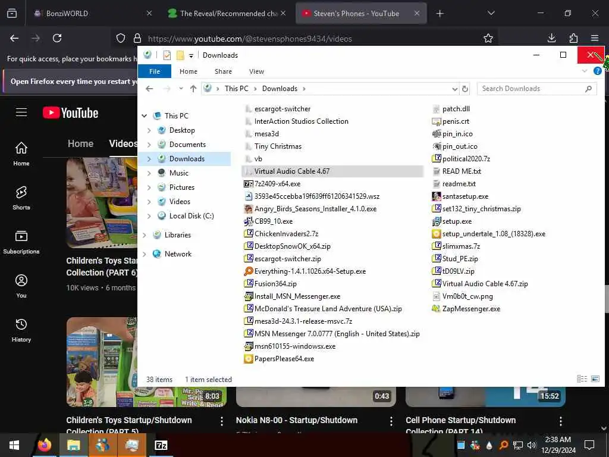This screenshot has width=609, height=457.
Task: Collapse the This PC tree node
Action: click(145, 116)
